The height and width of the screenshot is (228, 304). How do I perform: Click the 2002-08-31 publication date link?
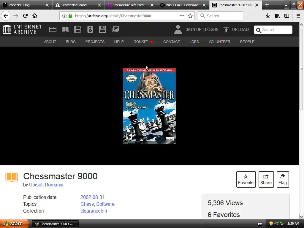pyautogui.click(x=93, y=197)
